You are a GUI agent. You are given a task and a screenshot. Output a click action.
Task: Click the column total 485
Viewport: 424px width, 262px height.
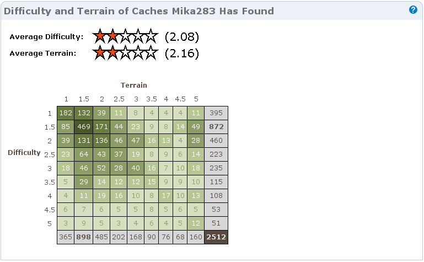point(101,237)
